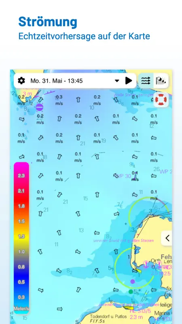
Task: Select the purple waypoint dot
Action: [x=133, y=281]
